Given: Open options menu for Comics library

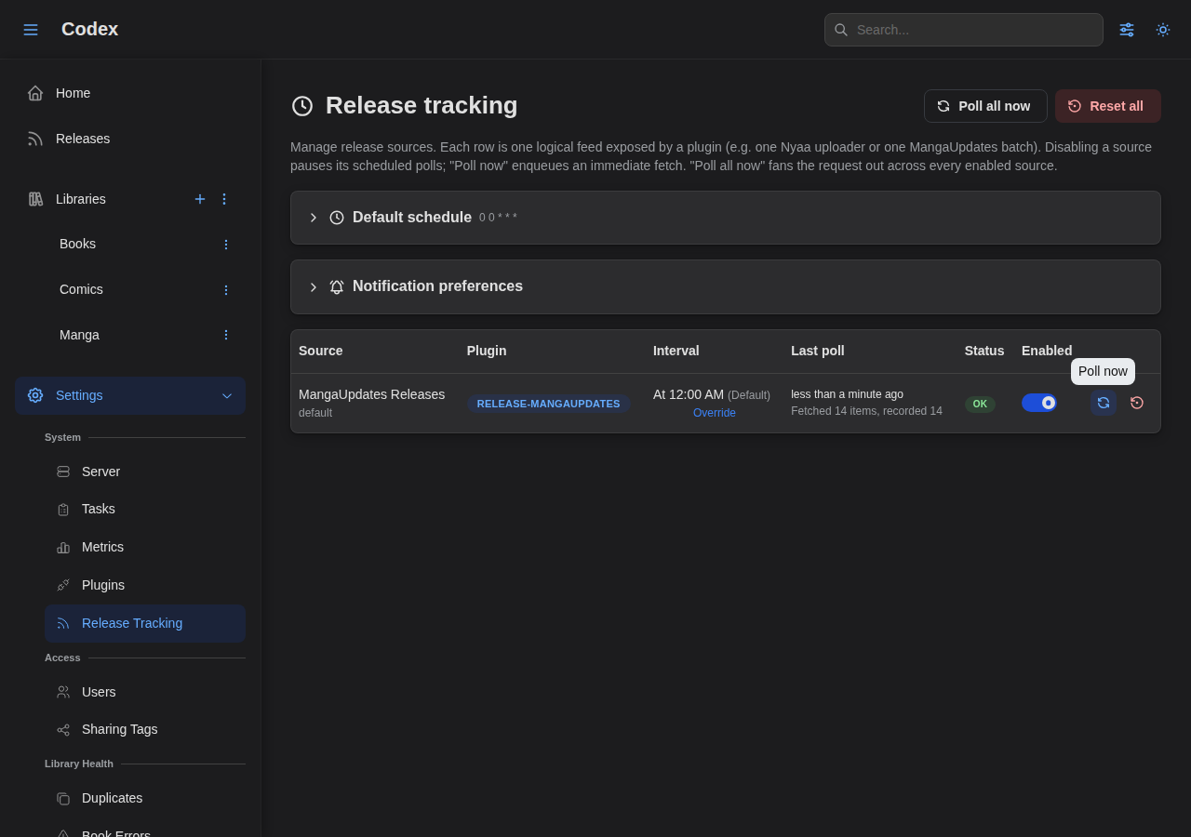Looking at the screenshot, I should pyautogui.click(x=225, y=290).
